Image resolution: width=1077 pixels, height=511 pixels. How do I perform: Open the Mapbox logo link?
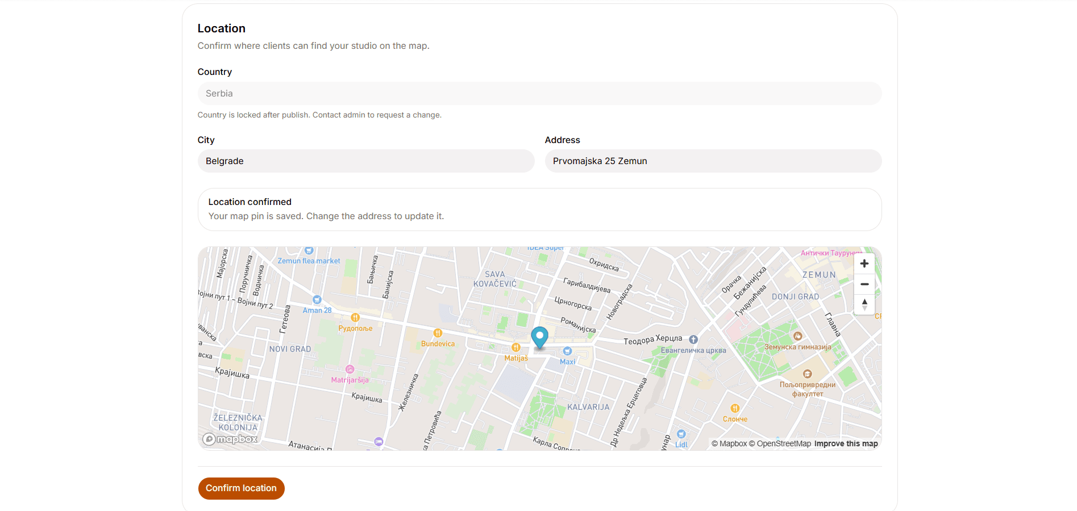click(230, 439)
